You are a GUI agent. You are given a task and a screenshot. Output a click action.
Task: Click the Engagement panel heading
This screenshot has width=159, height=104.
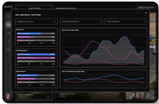[22, 51]
